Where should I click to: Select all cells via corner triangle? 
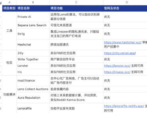click(x=1, y=3)
